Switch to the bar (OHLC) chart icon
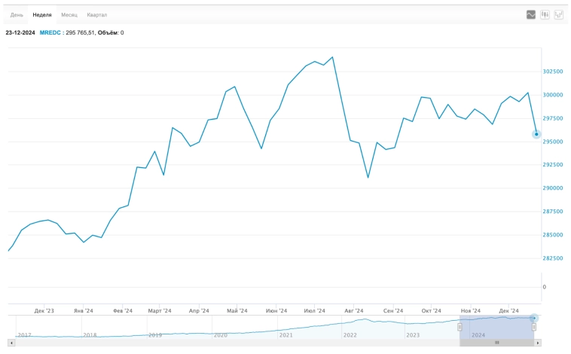Screen dimensions: 571x354 [545, 14]
